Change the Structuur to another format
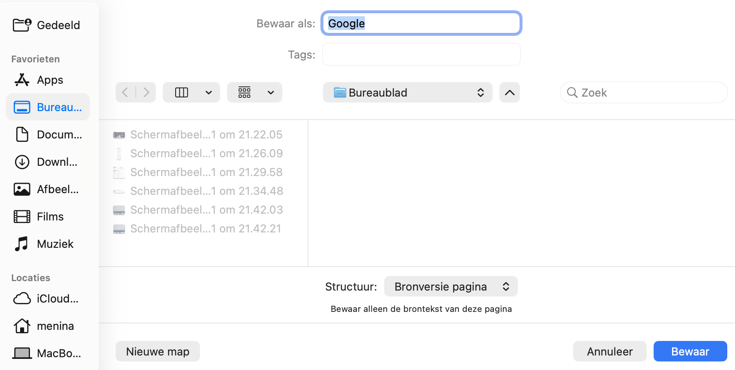This screenshot has width=735, height=370. [450, 286]
